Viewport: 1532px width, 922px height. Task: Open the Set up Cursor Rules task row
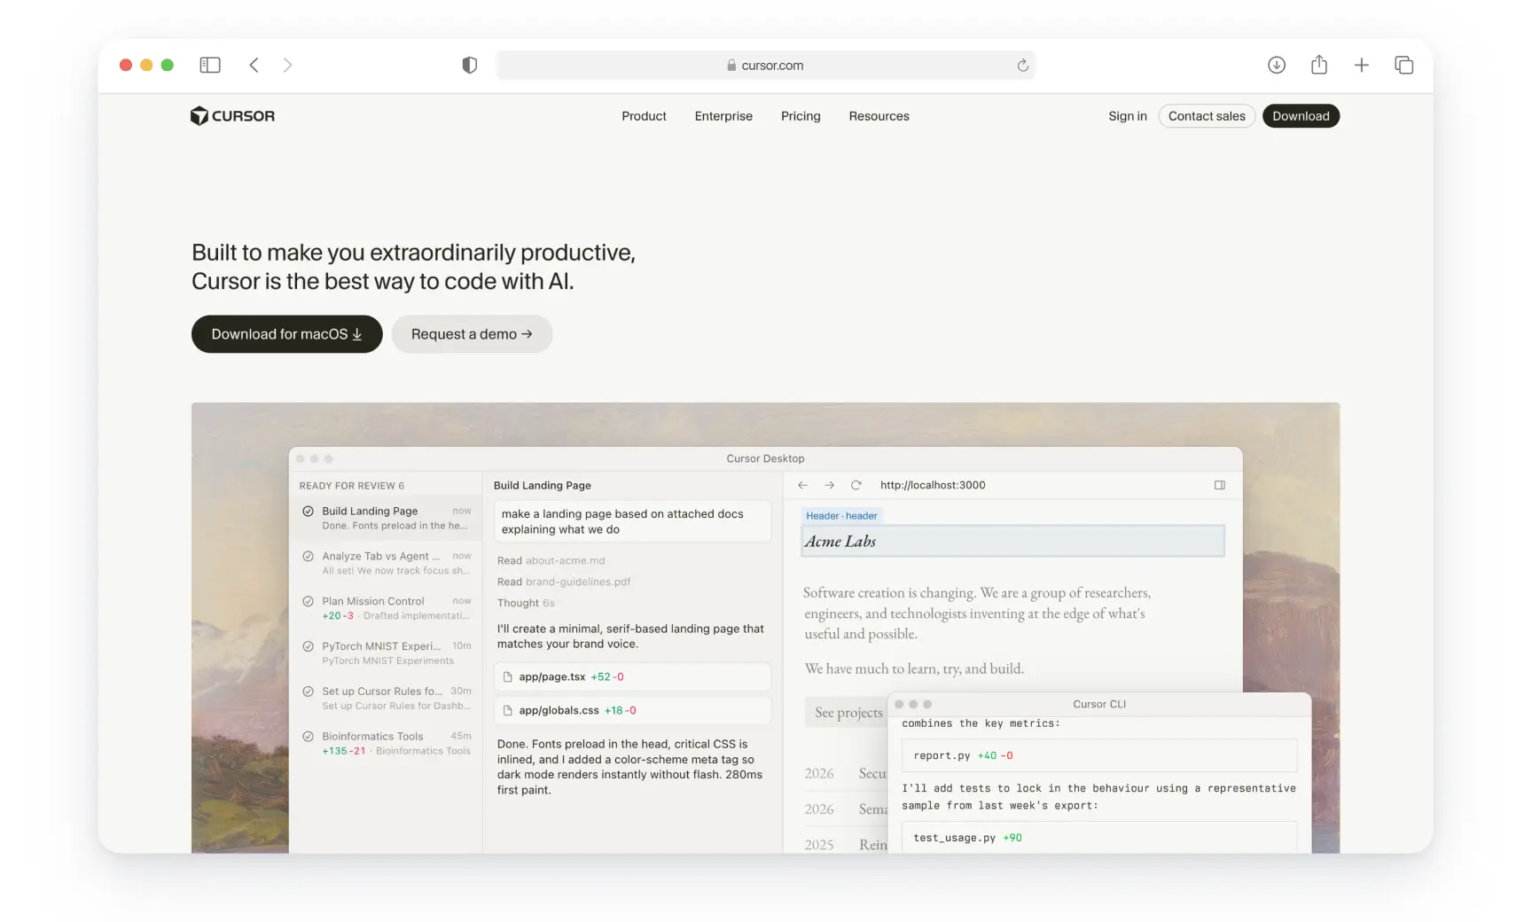pyautogui.click(x=386, y=698)
